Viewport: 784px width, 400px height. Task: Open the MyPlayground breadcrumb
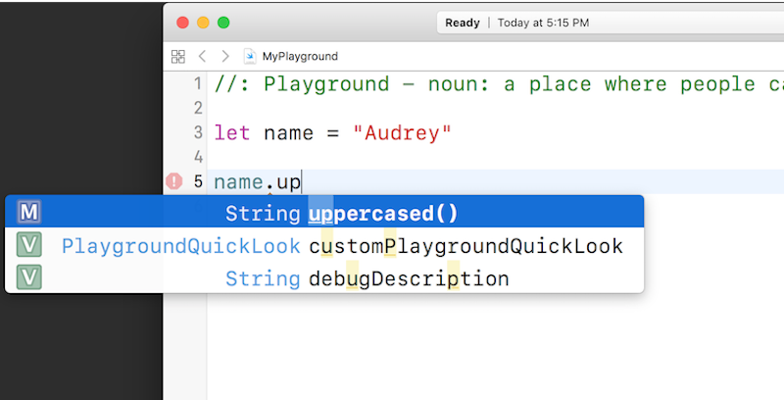tap(300, 57)
